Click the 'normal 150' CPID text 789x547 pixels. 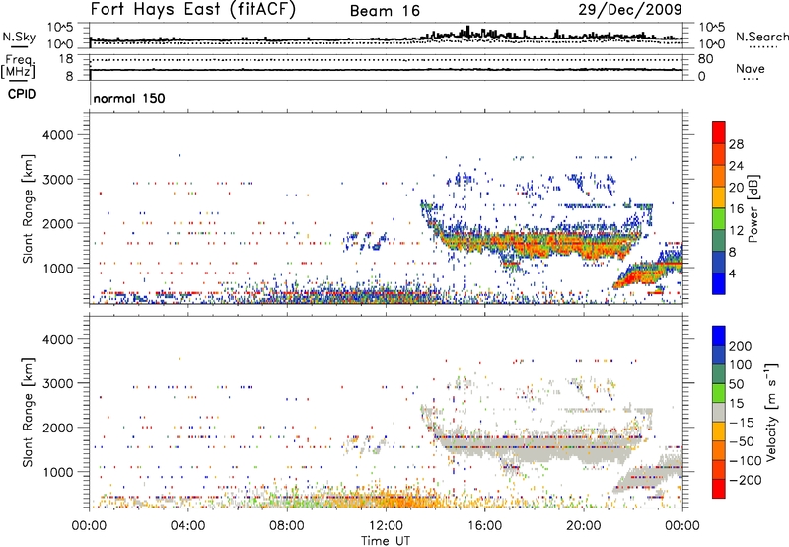coord(129,98)
